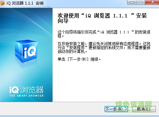This screenshot has height=117, width=159.
Task: Click the 下一步(N) button to continue
Action: (x=116, y=109)
